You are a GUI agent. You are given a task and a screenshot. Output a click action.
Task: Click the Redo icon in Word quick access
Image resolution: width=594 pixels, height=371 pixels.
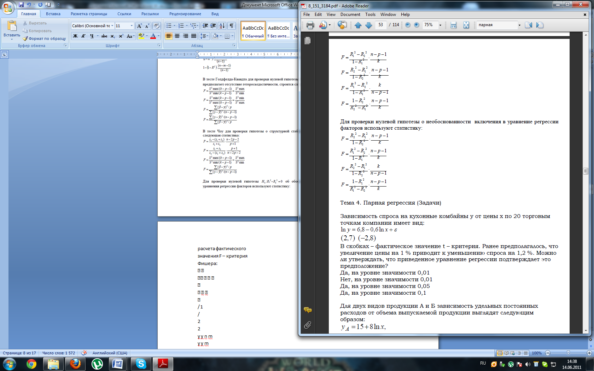(x=40, y=5)
